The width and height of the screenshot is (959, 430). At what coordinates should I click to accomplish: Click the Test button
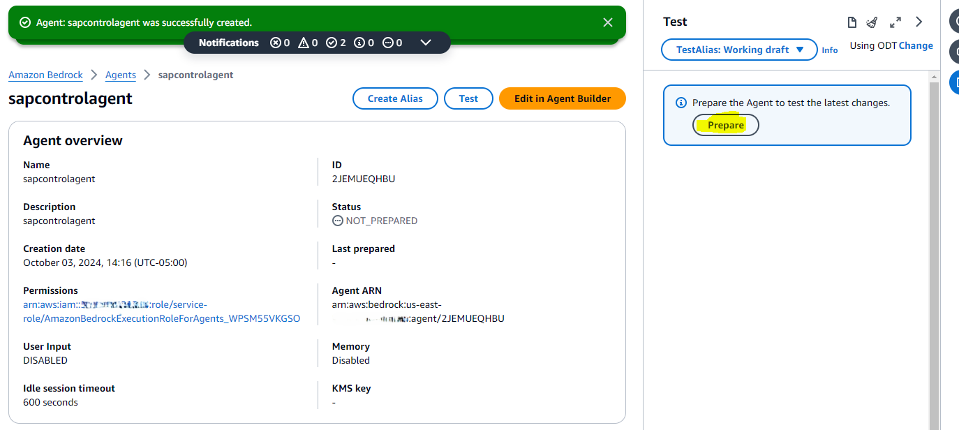[468, 98]
